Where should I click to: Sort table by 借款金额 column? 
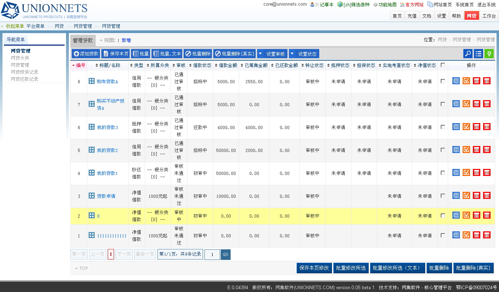point(226,65)
